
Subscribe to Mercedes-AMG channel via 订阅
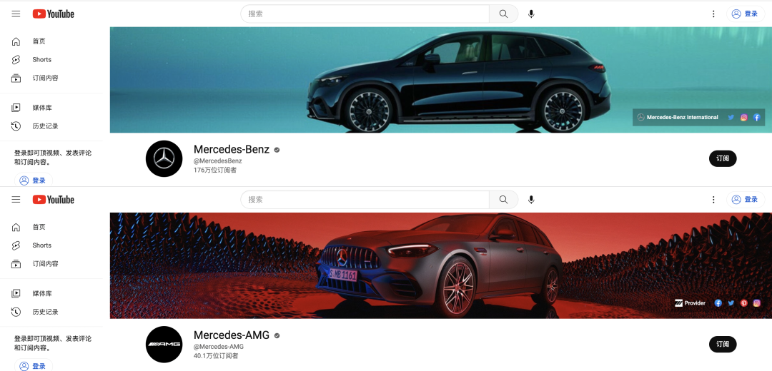pos(723,345)
